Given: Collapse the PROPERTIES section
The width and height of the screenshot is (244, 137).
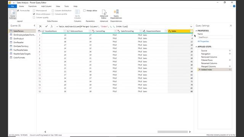Looking at the screenshot, I should click(196, 31).
